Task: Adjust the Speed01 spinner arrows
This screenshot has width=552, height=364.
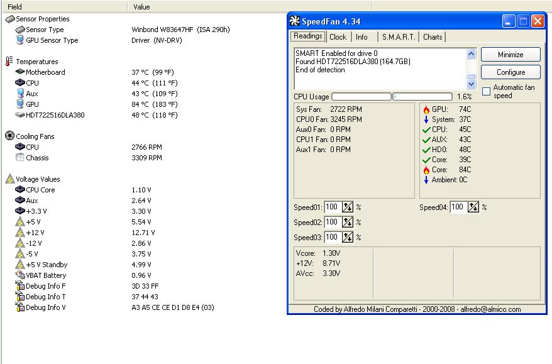Action: 348,207
